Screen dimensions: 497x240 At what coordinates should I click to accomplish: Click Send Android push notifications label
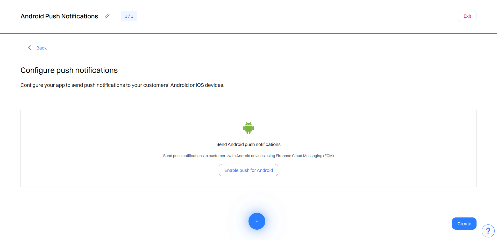coord(249,144)
